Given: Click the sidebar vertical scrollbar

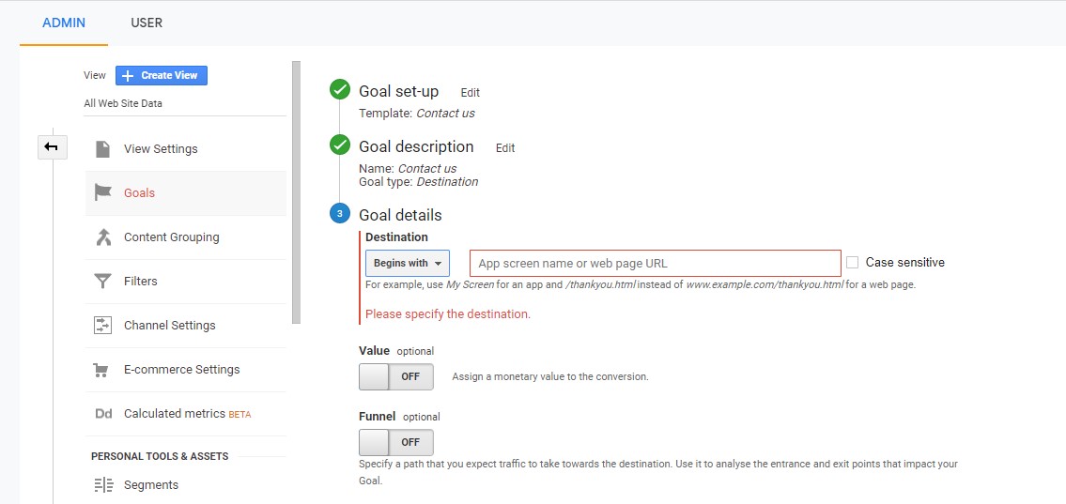Looking at the screenshot, I should point(296,192).
